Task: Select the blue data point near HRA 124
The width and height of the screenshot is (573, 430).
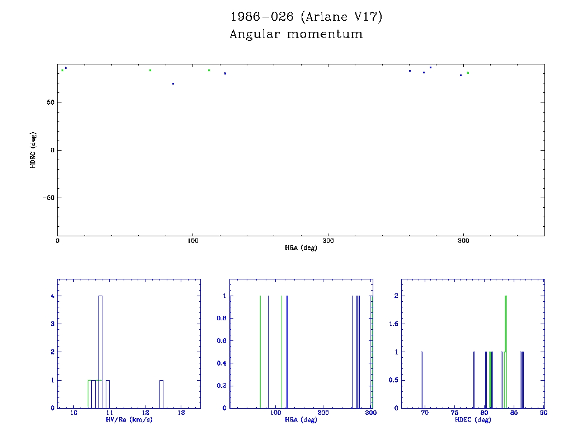Action: point(225,73)
